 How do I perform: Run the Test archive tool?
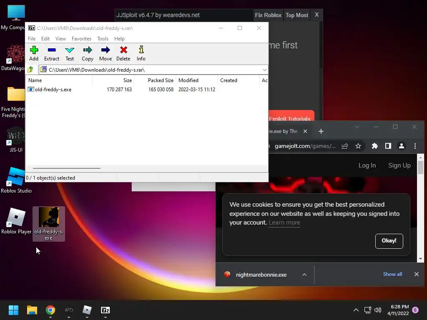click(x=70, y=53)
